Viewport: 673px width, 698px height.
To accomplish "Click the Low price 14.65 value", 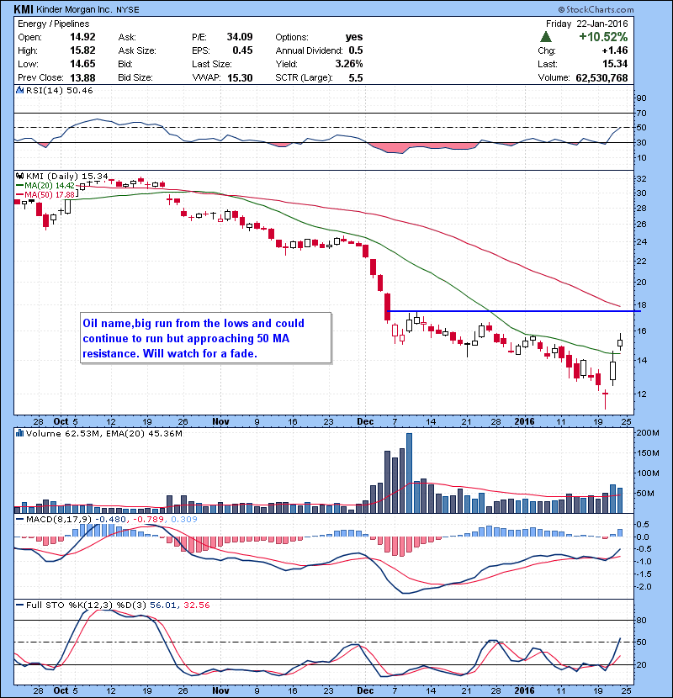I will coord(82,64).
